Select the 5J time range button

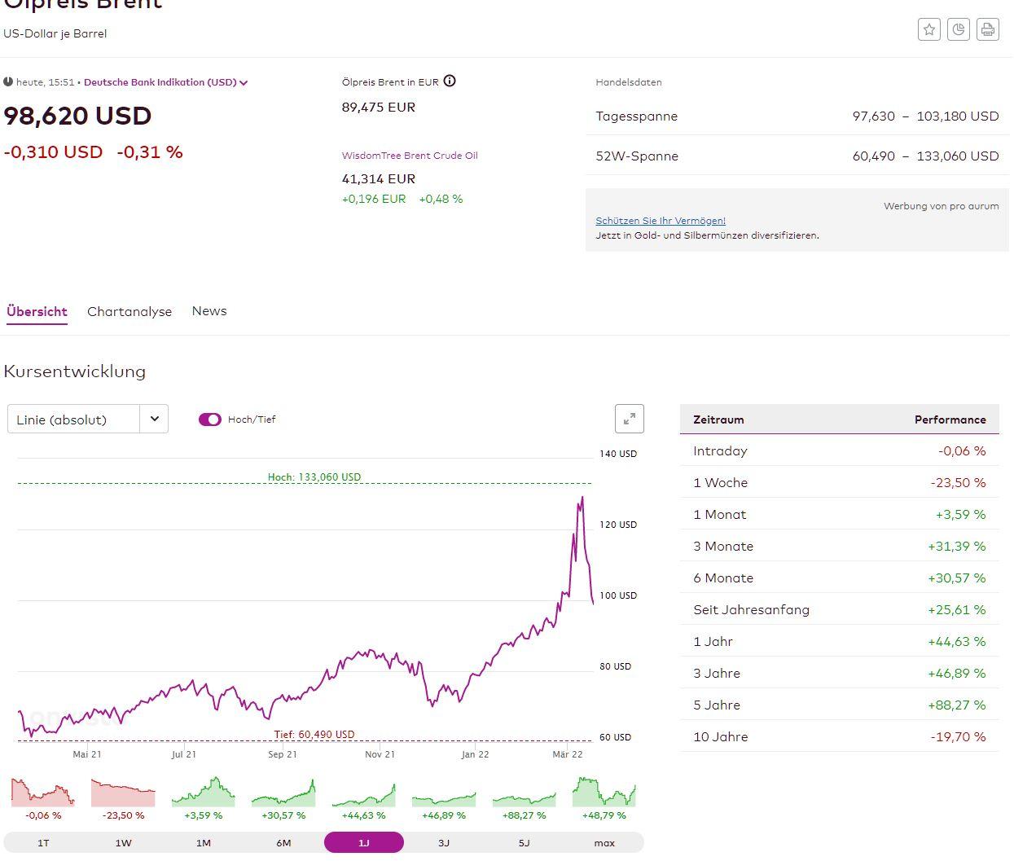(x=524, y=842)
